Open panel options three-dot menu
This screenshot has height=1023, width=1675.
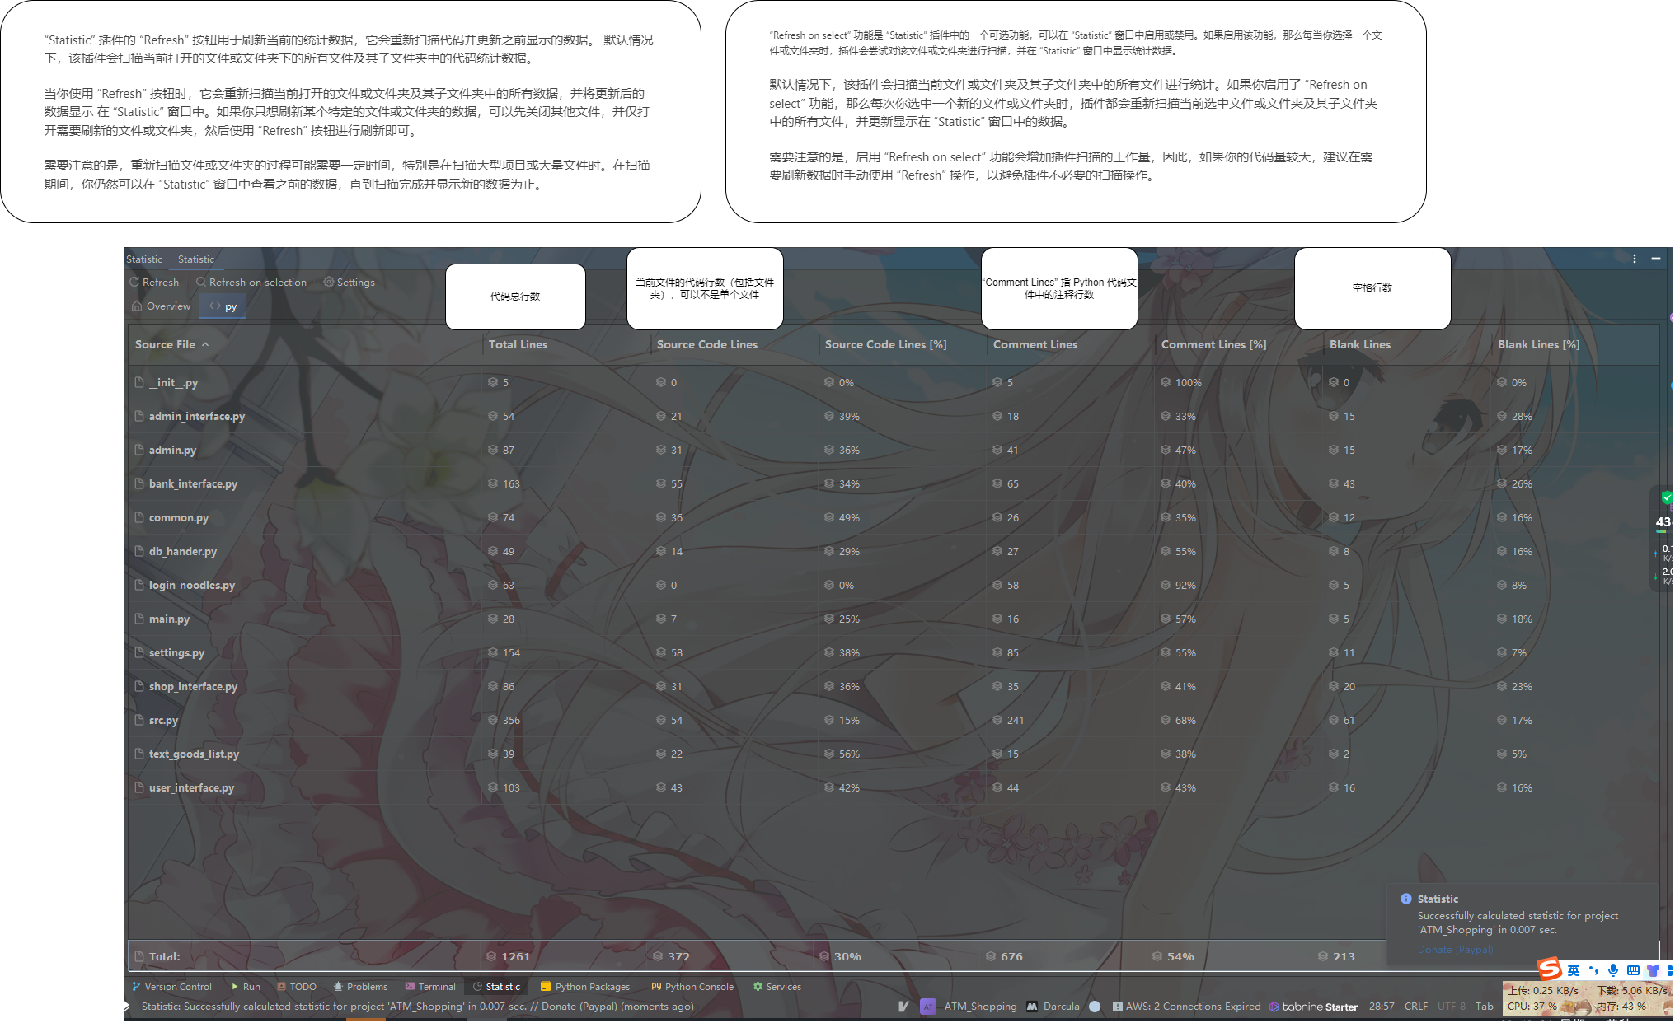1634,259
